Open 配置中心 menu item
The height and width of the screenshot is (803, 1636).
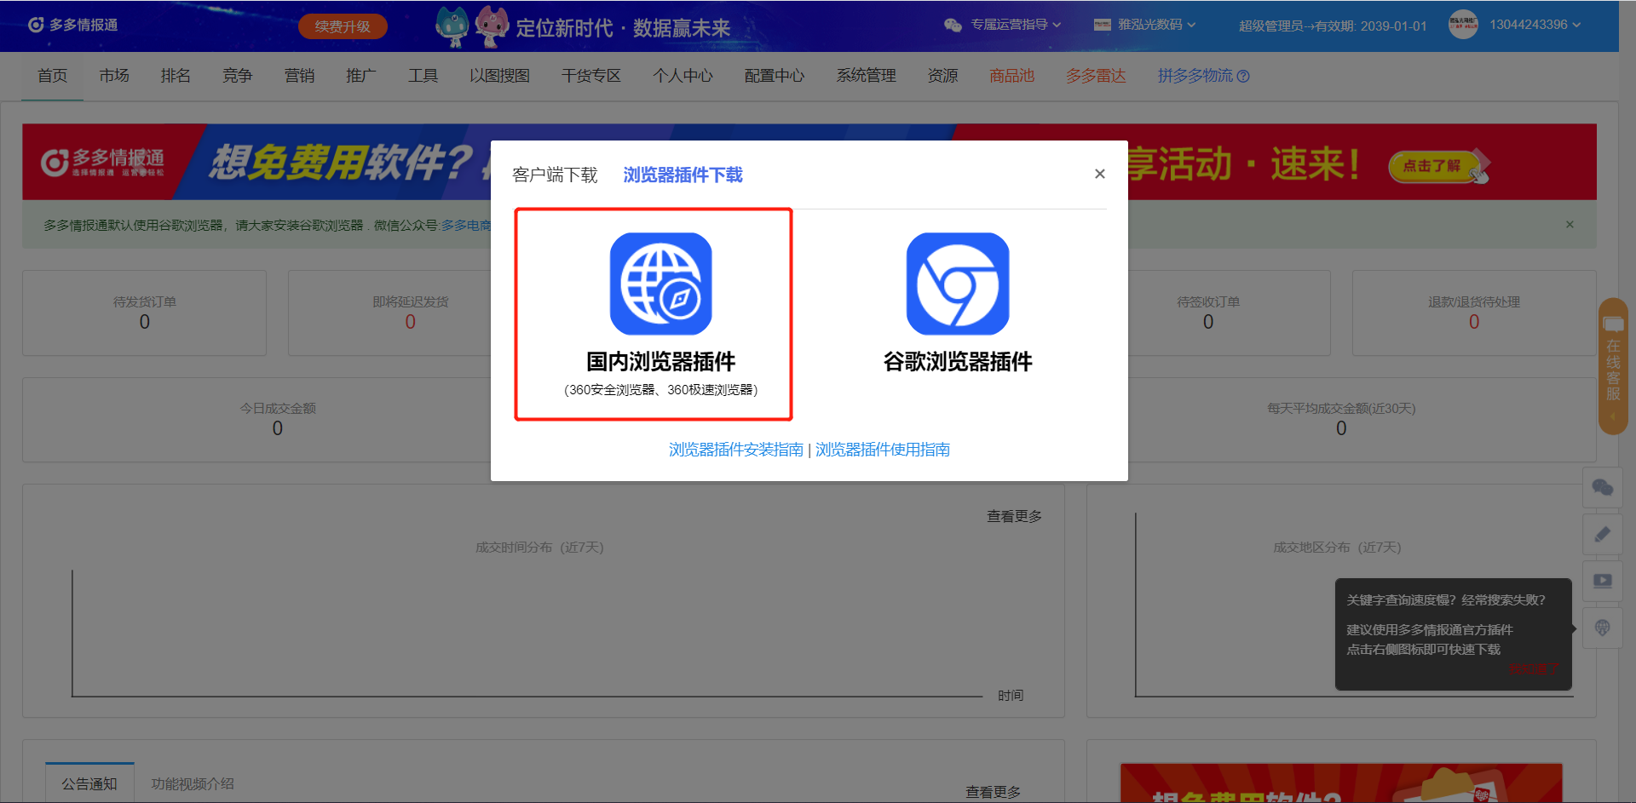(775, 76)
